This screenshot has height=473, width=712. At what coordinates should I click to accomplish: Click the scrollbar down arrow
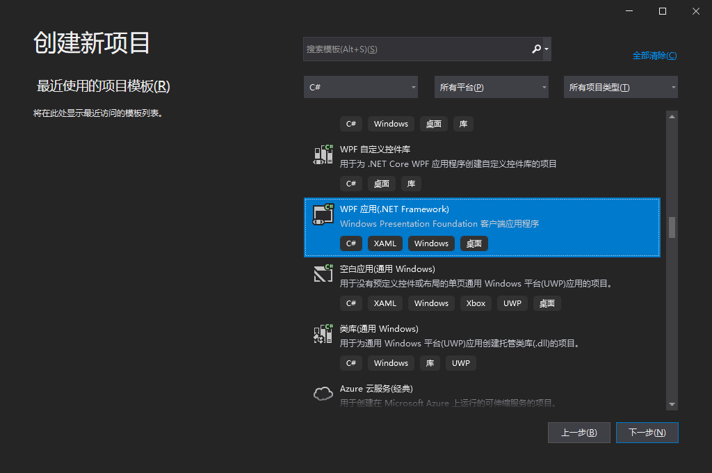[672, 404]
